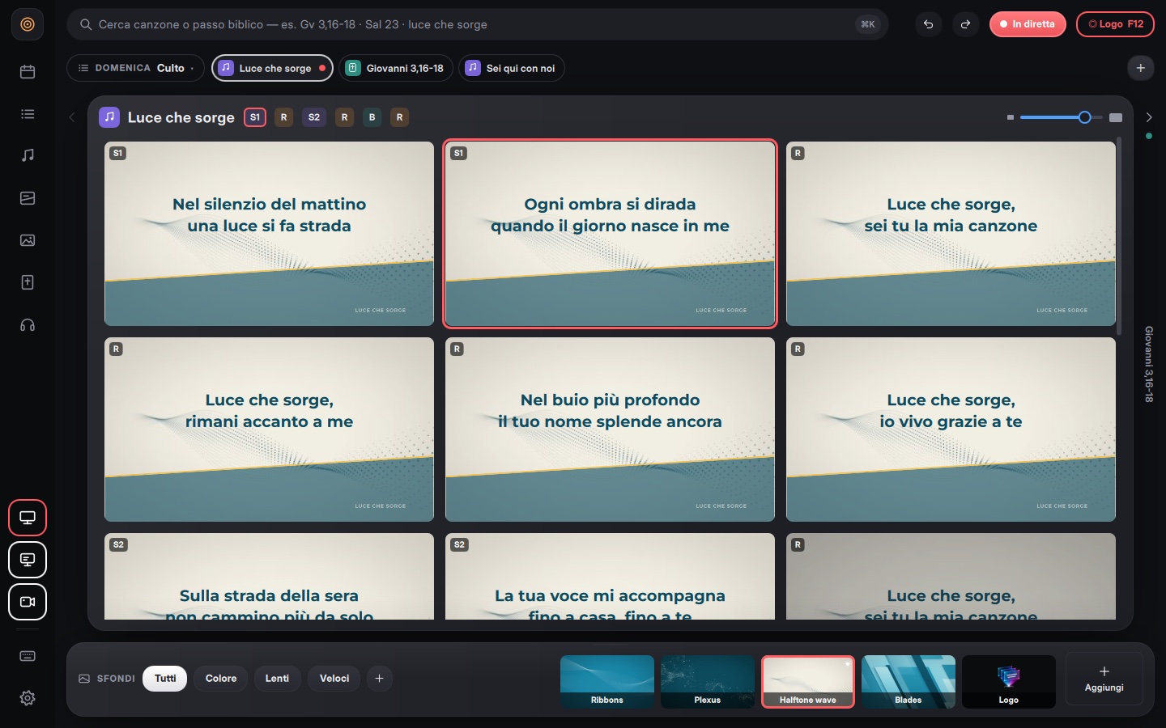The width and height of the screenshot is (1166, 728).
Task: Add a new background filter with the plus
Action: pos(379,679)
